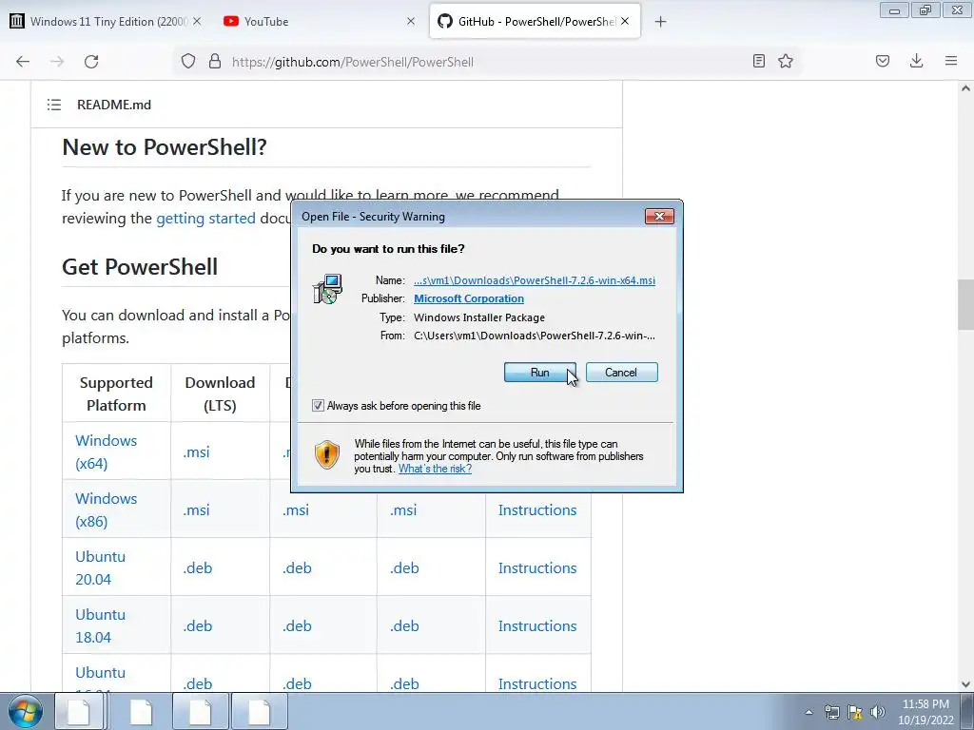
Task: Minimize the Firefox browser window
Action: point(894,10)
